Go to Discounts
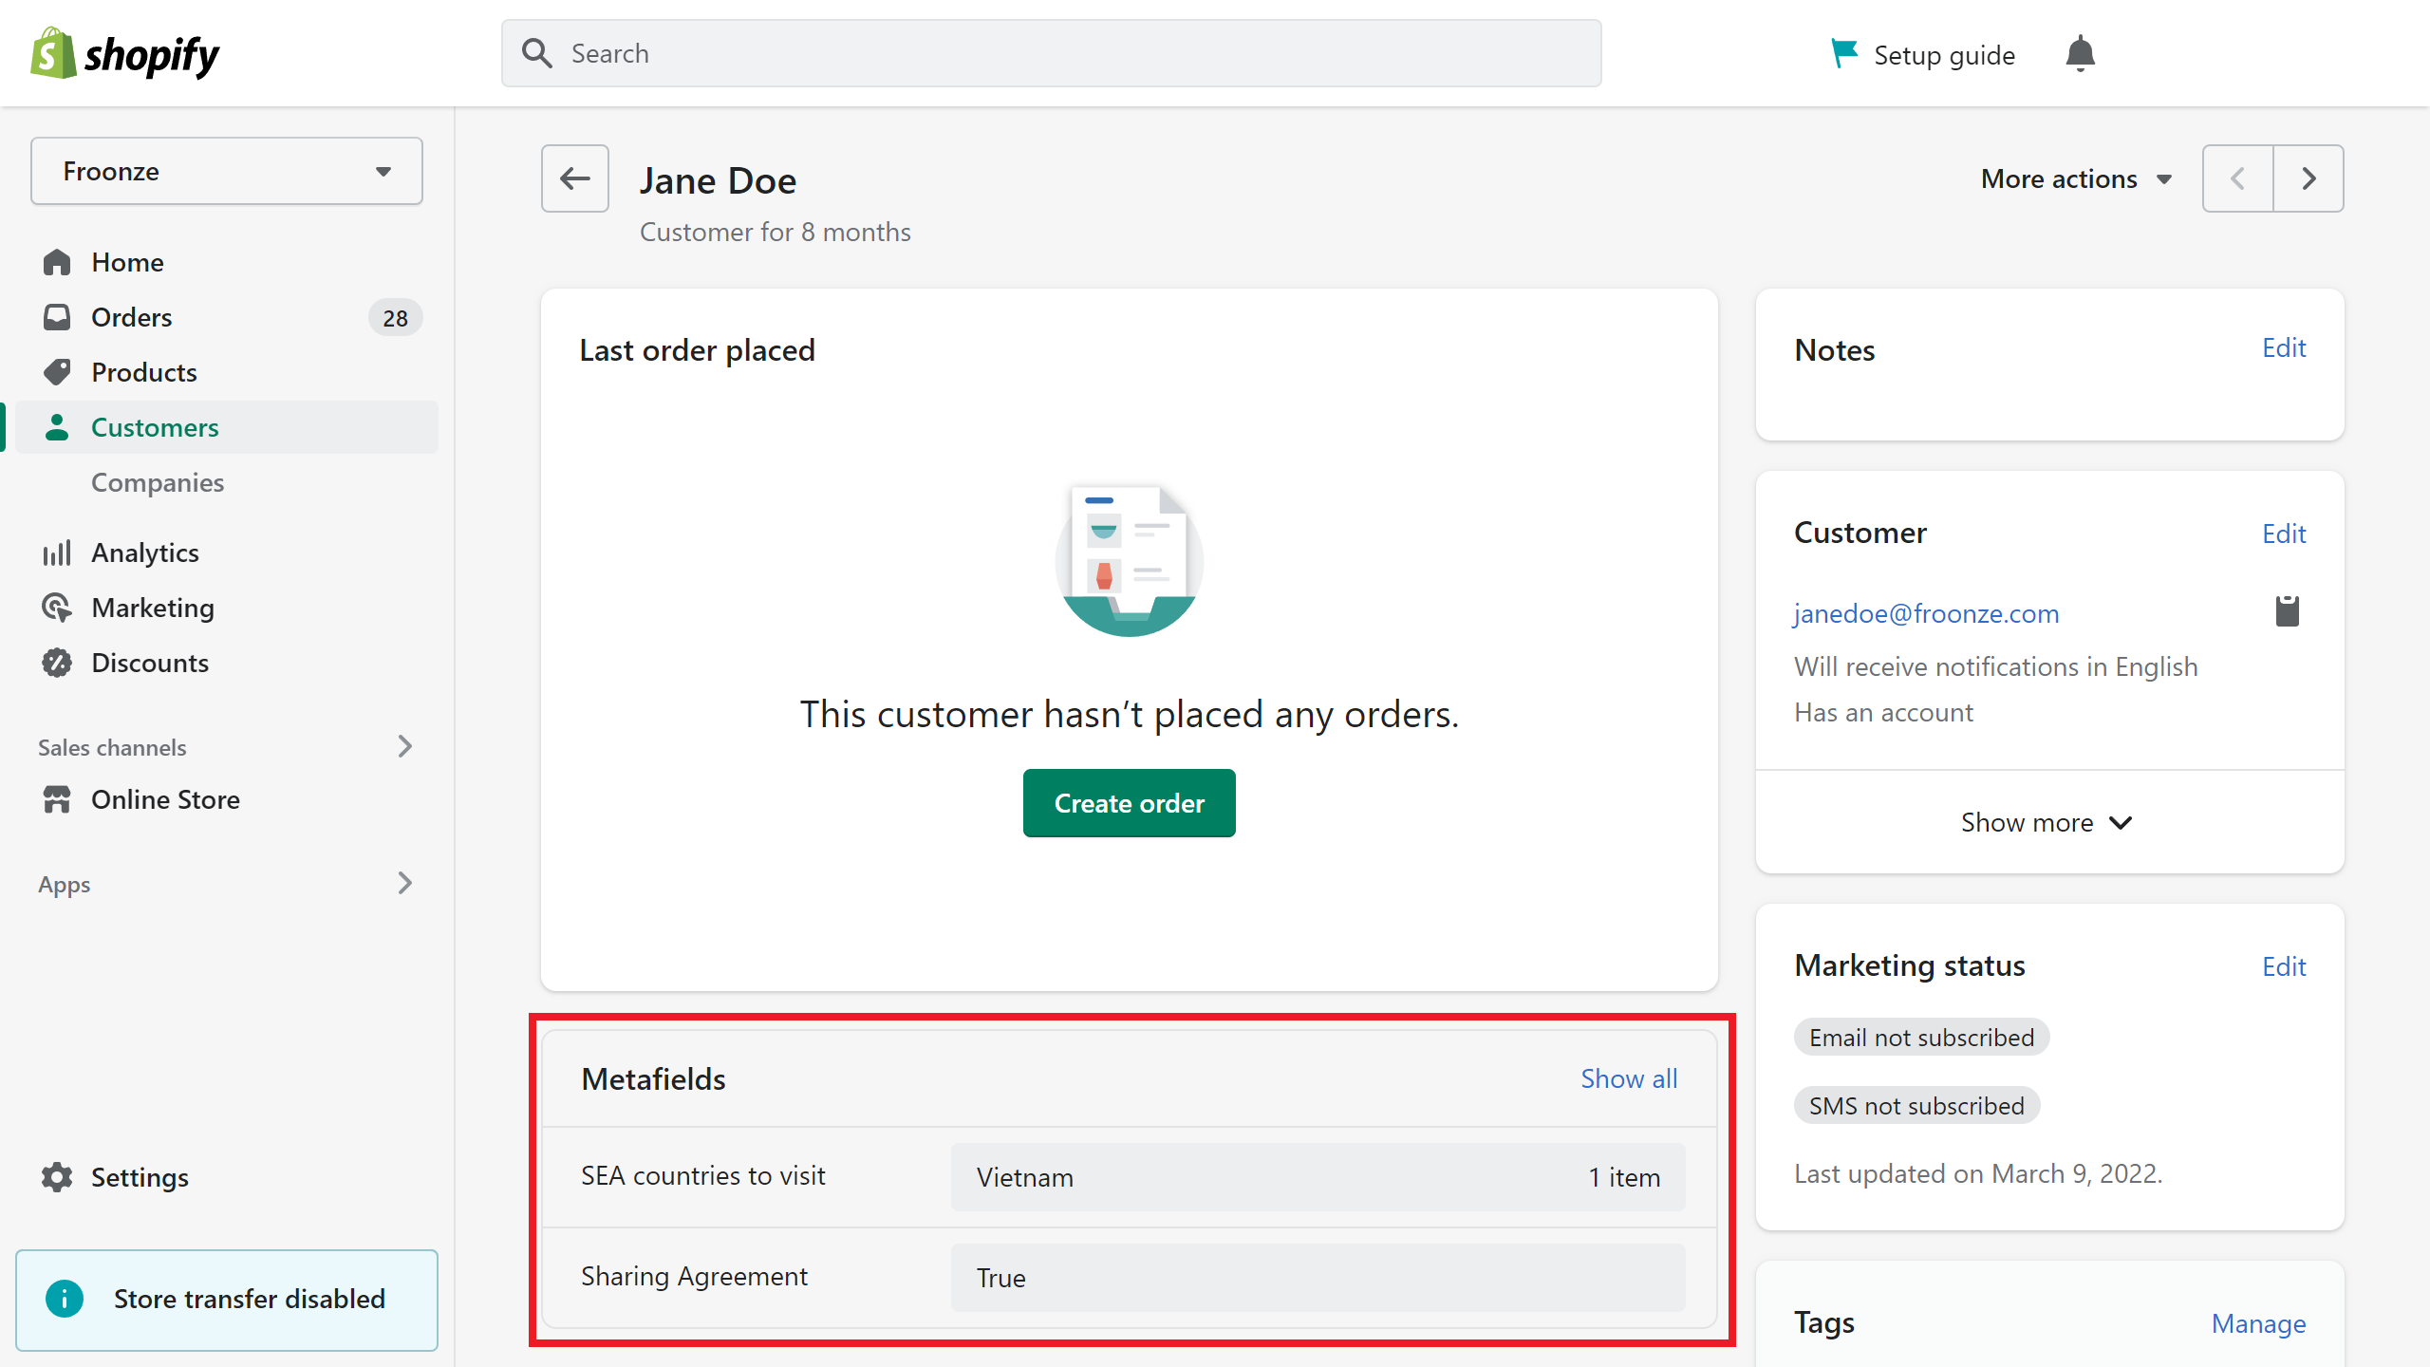Viewport: 2430px width, 1367px height. click(x=149, y=663)
